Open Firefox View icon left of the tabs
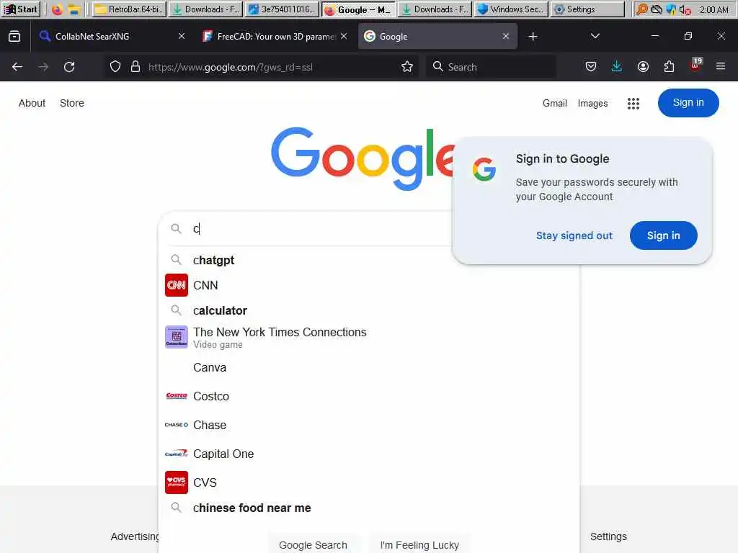The width and height of the screenshot is (738, 553). tap(14, 36)
